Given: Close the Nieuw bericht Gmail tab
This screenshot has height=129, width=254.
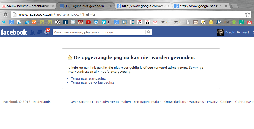Looking at the screenshot, I should coord(53,6).
